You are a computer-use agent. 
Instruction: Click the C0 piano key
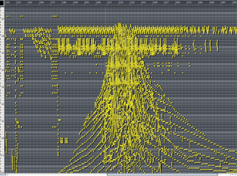pos(2,139)
